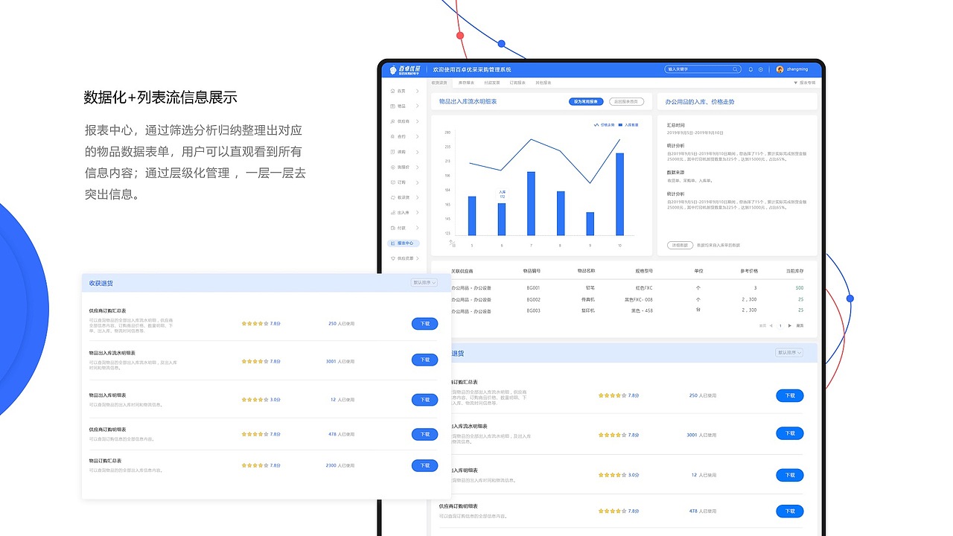
Task: Click the 收退货 returns icon in sidebar
Action: click(x=392, y=198)
